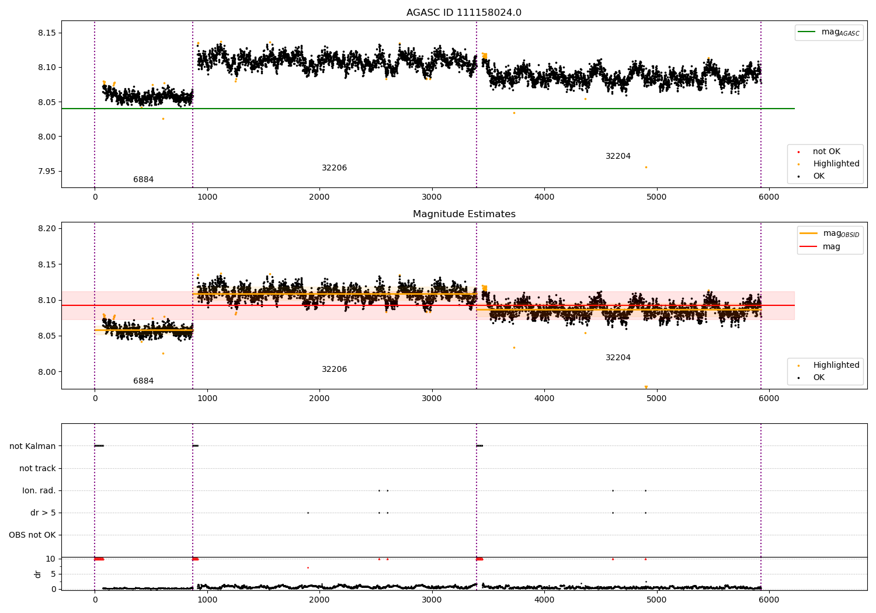Select the 'Highlighted' entry in top legend
The width and height of the screenshot is (876, 613).
click(x=836, y=164)
